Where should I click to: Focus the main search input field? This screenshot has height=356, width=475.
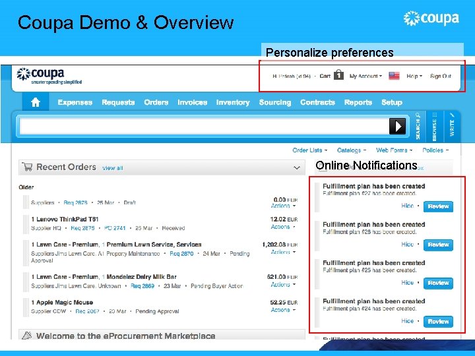204,126
